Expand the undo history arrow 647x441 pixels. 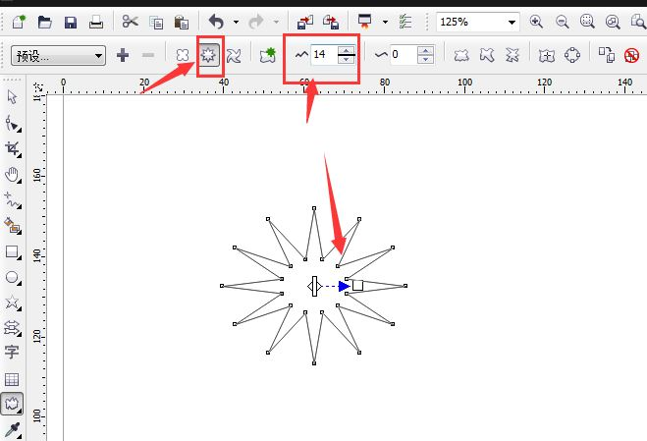pos(236,22)
